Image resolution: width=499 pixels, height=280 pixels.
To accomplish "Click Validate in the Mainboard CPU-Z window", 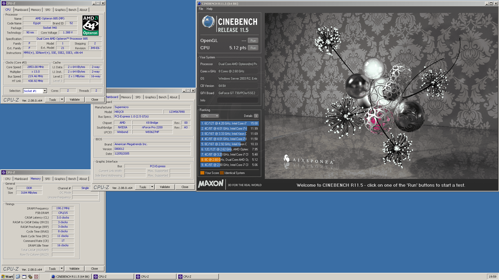I will pos(165,187).
